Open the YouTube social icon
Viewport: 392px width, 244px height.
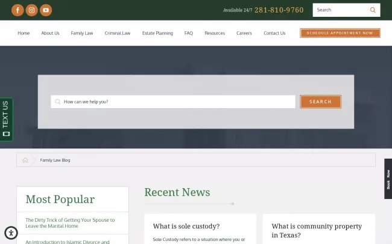(x=46, y=10)
